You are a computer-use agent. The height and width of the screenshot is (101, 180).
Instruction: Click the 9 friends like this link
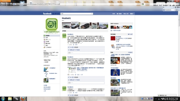tap(116, 31)
